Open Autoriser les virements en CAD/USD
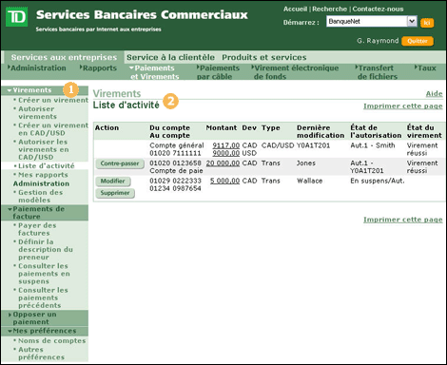Image resolution: width=447 pixels, height=365 pixels. click(44, 149)
